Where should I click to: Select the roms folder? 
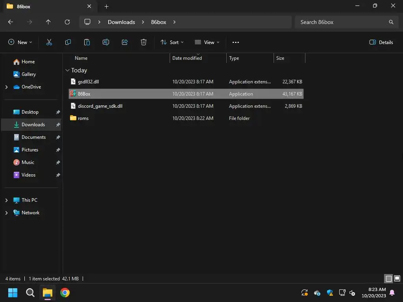click(x=186, y=118)
